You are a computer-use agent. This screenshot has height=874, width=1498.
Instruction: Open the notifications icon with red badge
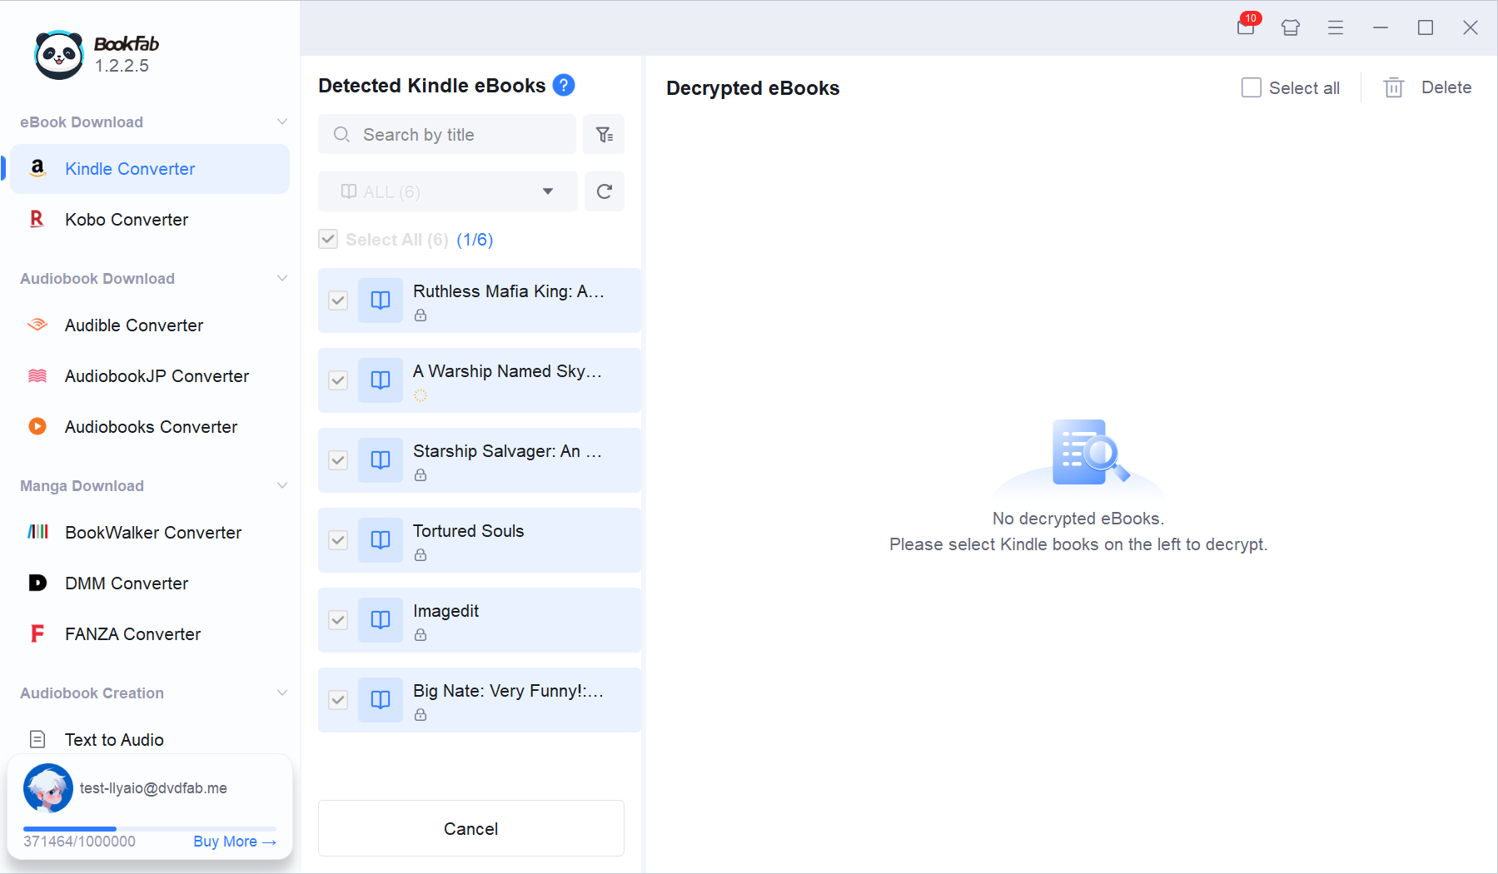(x=1246, y=27)
